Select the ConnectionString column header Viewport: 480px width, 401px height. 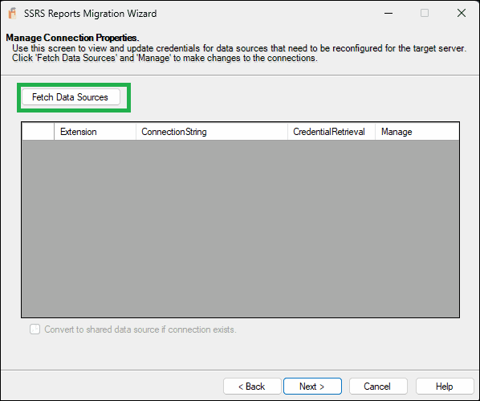212,132
